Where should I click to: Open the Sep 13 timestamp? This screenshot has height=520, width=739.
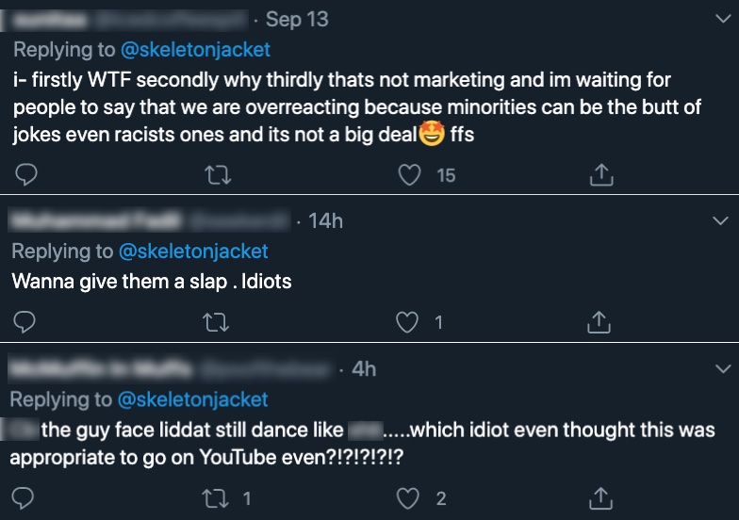(297, 19)
